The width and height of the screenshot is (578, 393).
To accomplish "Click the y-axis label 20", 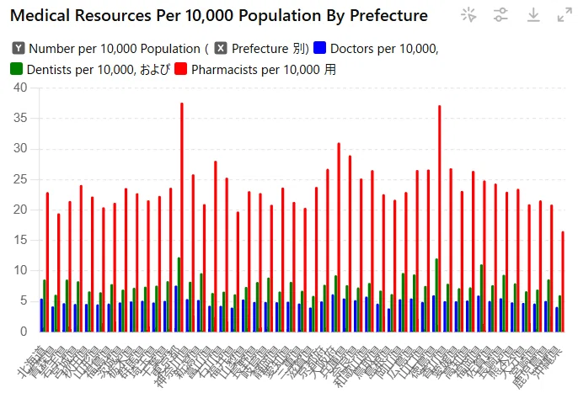I will pos(20,210).
